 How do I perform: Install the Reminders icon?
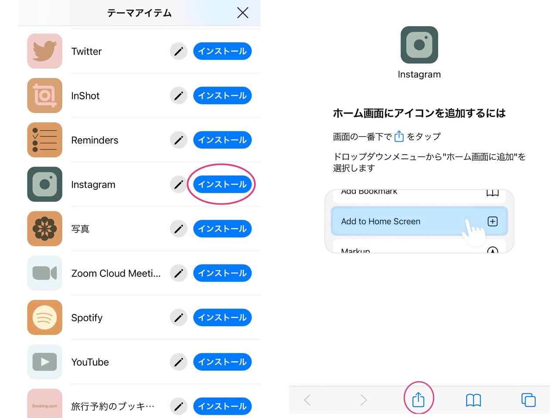(x=222, y=140)
